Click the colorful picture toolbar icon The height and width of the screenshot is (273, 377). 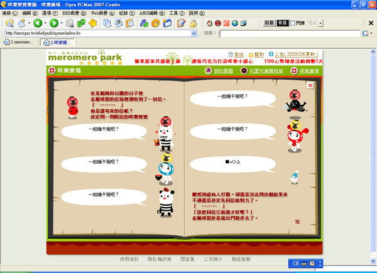tap(119, 23)
